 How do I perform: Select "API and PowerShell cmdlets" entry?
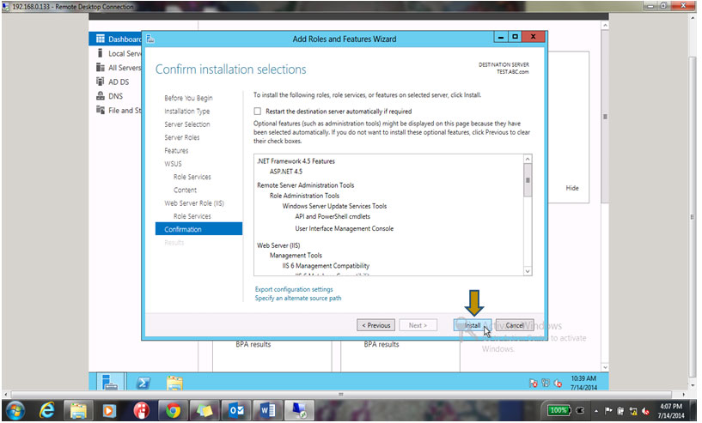pos(333,216)
